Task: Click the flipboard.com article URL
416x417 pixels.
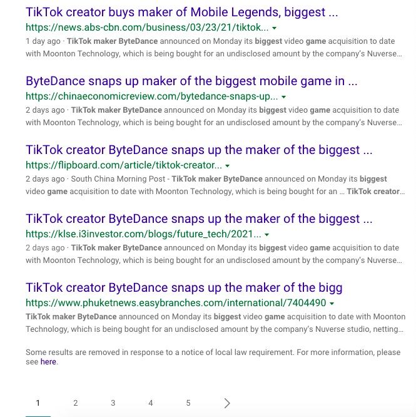Action: coord(124,165)
